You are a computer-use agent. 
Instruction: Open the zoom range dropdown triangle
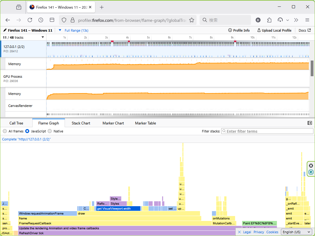point(60,30)
